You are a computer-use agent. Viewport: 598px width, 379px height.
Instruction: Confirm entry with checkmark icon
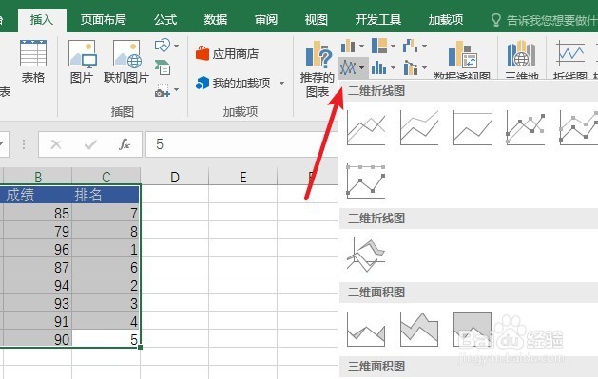pos(90,144)
